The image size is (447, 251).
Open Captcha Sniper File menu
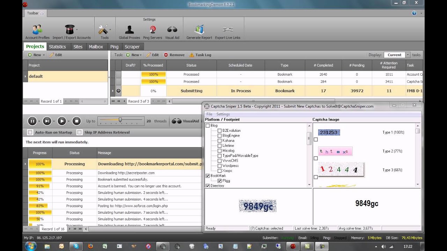point(209,114)
